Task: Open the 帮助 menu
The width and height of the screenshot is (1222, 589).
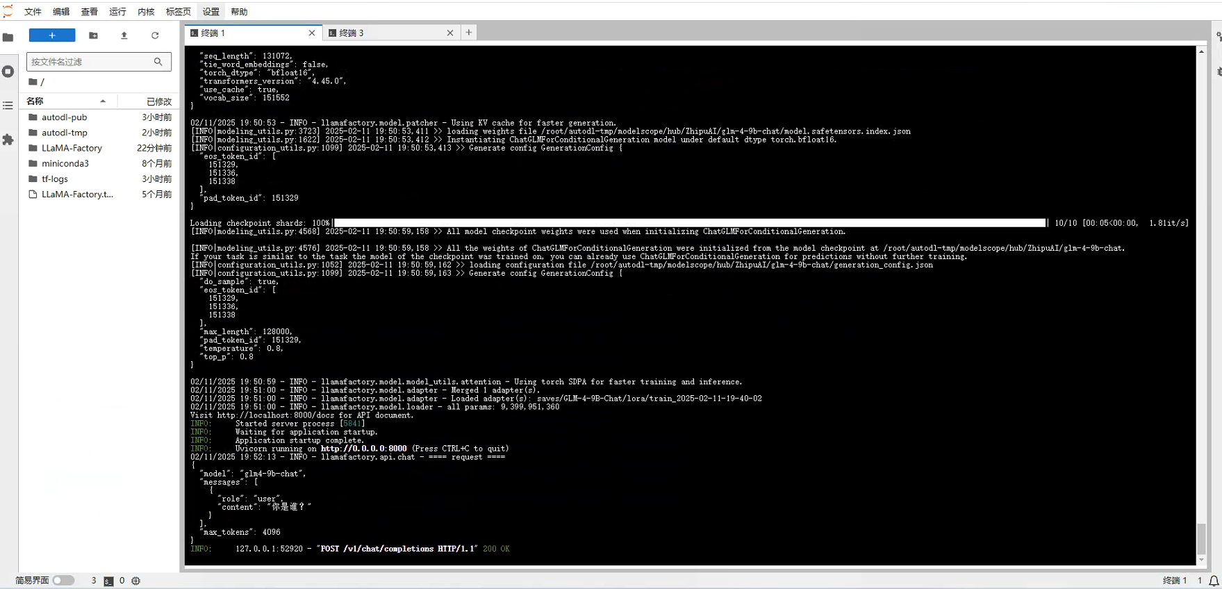Action: pyautogui.click(x=239, y=12)
